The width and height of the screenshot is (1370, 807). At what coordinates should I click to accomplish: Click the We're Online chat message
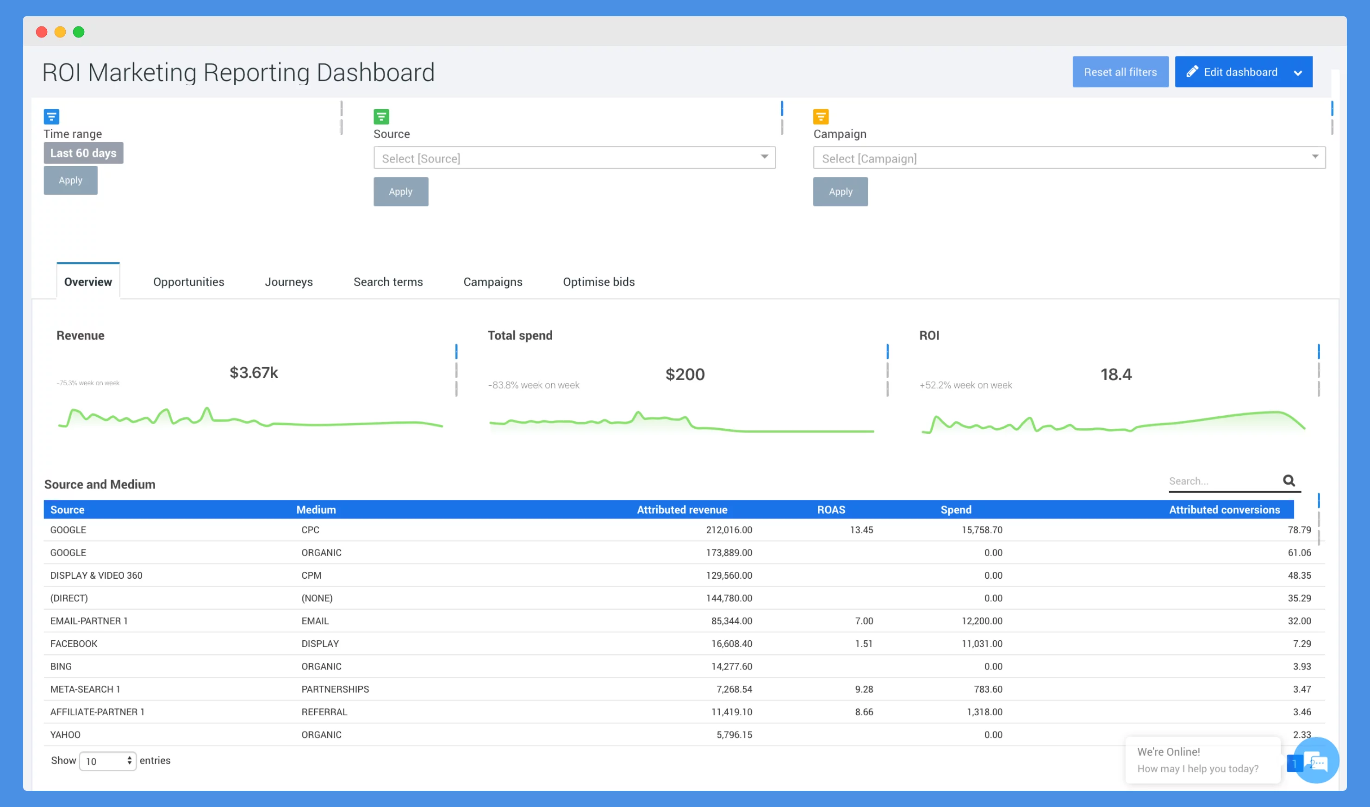pos(1203,760)
